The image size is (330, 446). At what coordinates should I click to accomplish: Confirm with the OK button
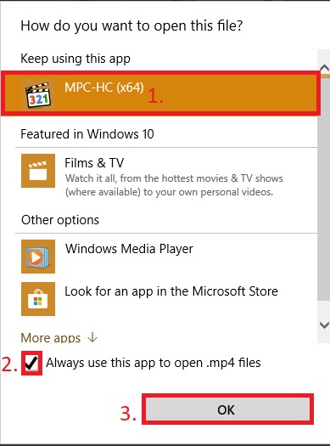pos(227,409)
